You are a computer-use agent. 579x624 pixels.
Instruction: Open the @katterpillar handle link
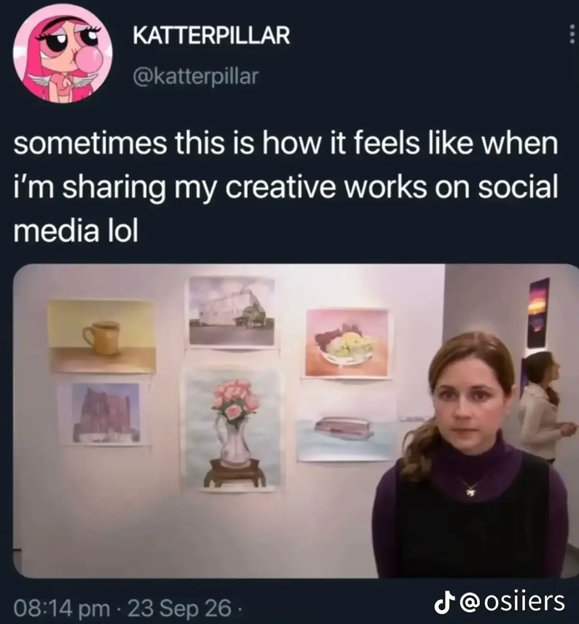(x=195, y=75)
